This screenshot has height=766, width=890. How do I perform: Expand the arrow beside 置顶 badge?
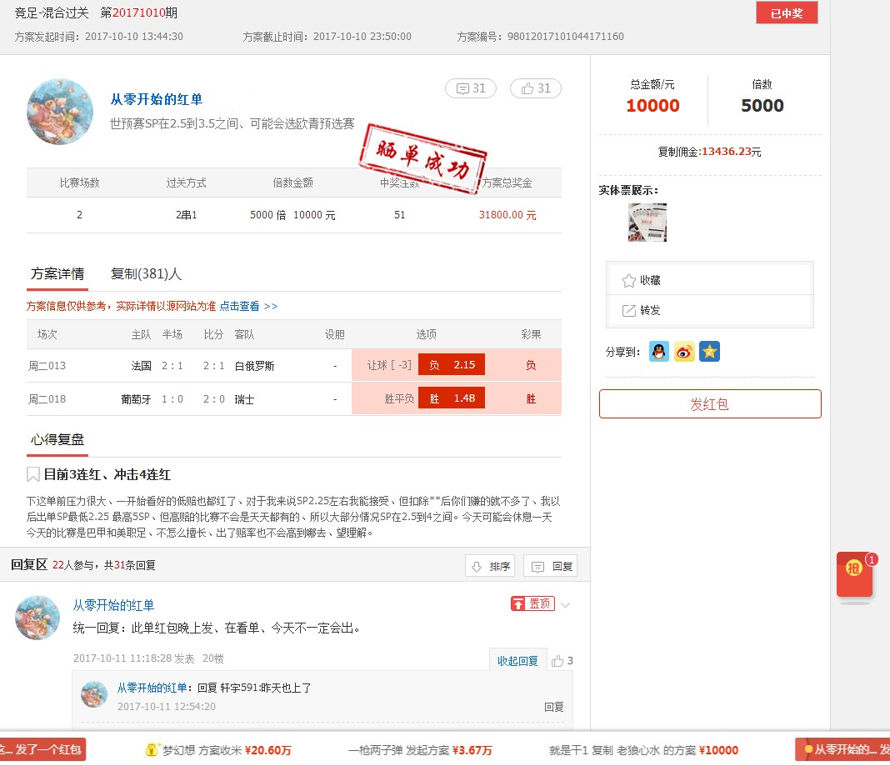[x=566, y=605]
